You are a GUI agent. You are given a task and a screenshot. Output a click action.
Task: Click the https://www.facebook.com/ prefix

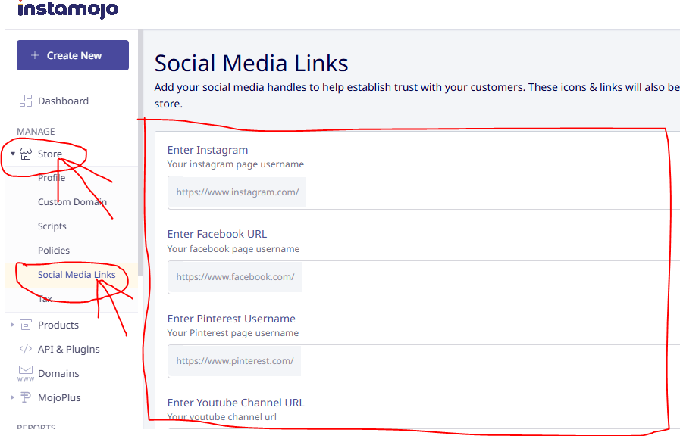(x=236, y=277)
